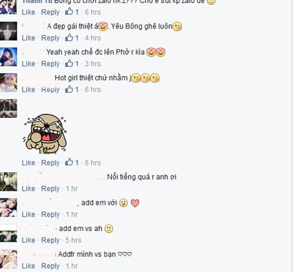Reply to the sticker comment

point(50,163)
